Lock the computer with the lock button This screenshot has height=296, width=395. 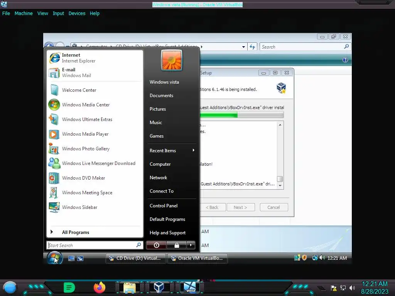(177, 245)
